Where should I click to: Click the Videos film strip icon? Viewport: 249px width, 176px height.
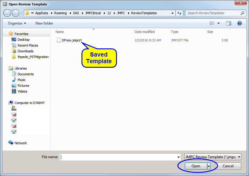point(14,91)
